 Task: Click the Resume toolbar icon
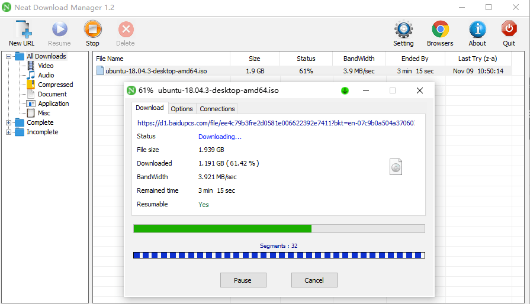click(x=59, y=29)
